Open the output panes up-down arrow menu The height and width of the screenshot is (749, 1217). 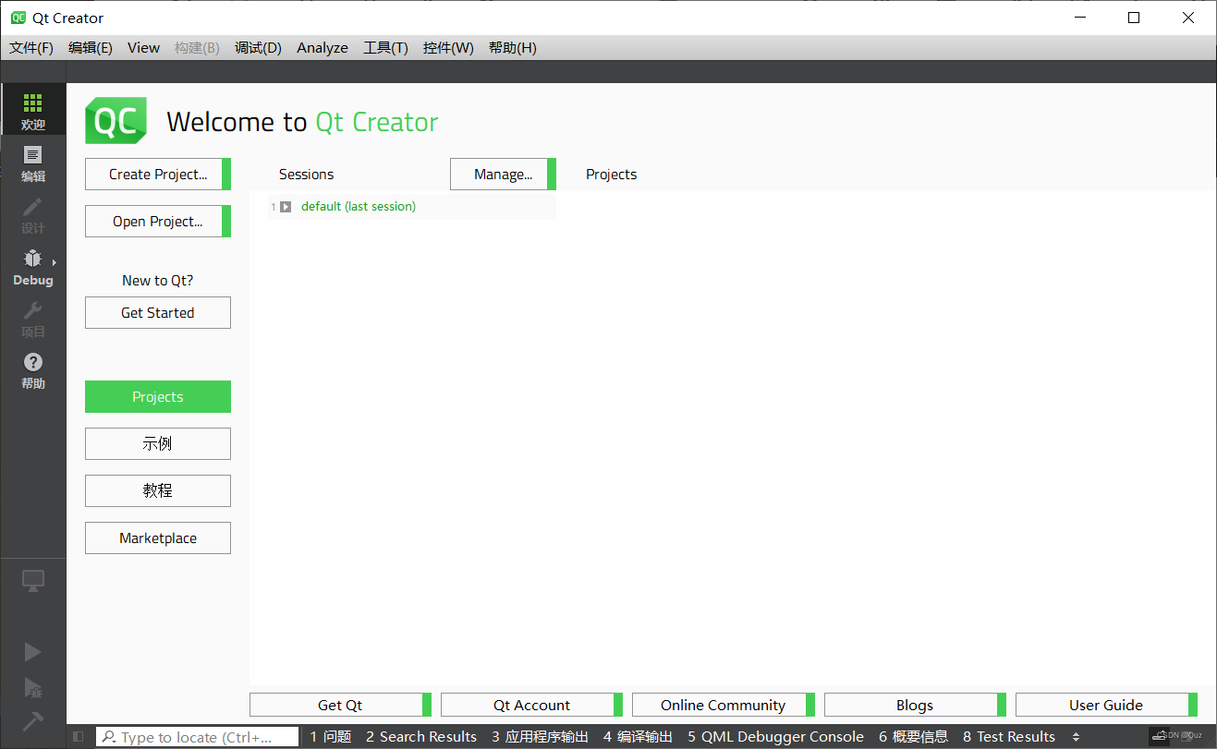(x=1076, y=737)
